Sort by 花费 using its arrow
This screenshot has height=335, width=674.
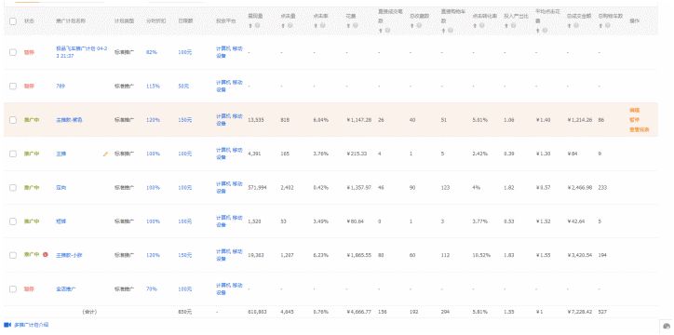click(348, 26)
